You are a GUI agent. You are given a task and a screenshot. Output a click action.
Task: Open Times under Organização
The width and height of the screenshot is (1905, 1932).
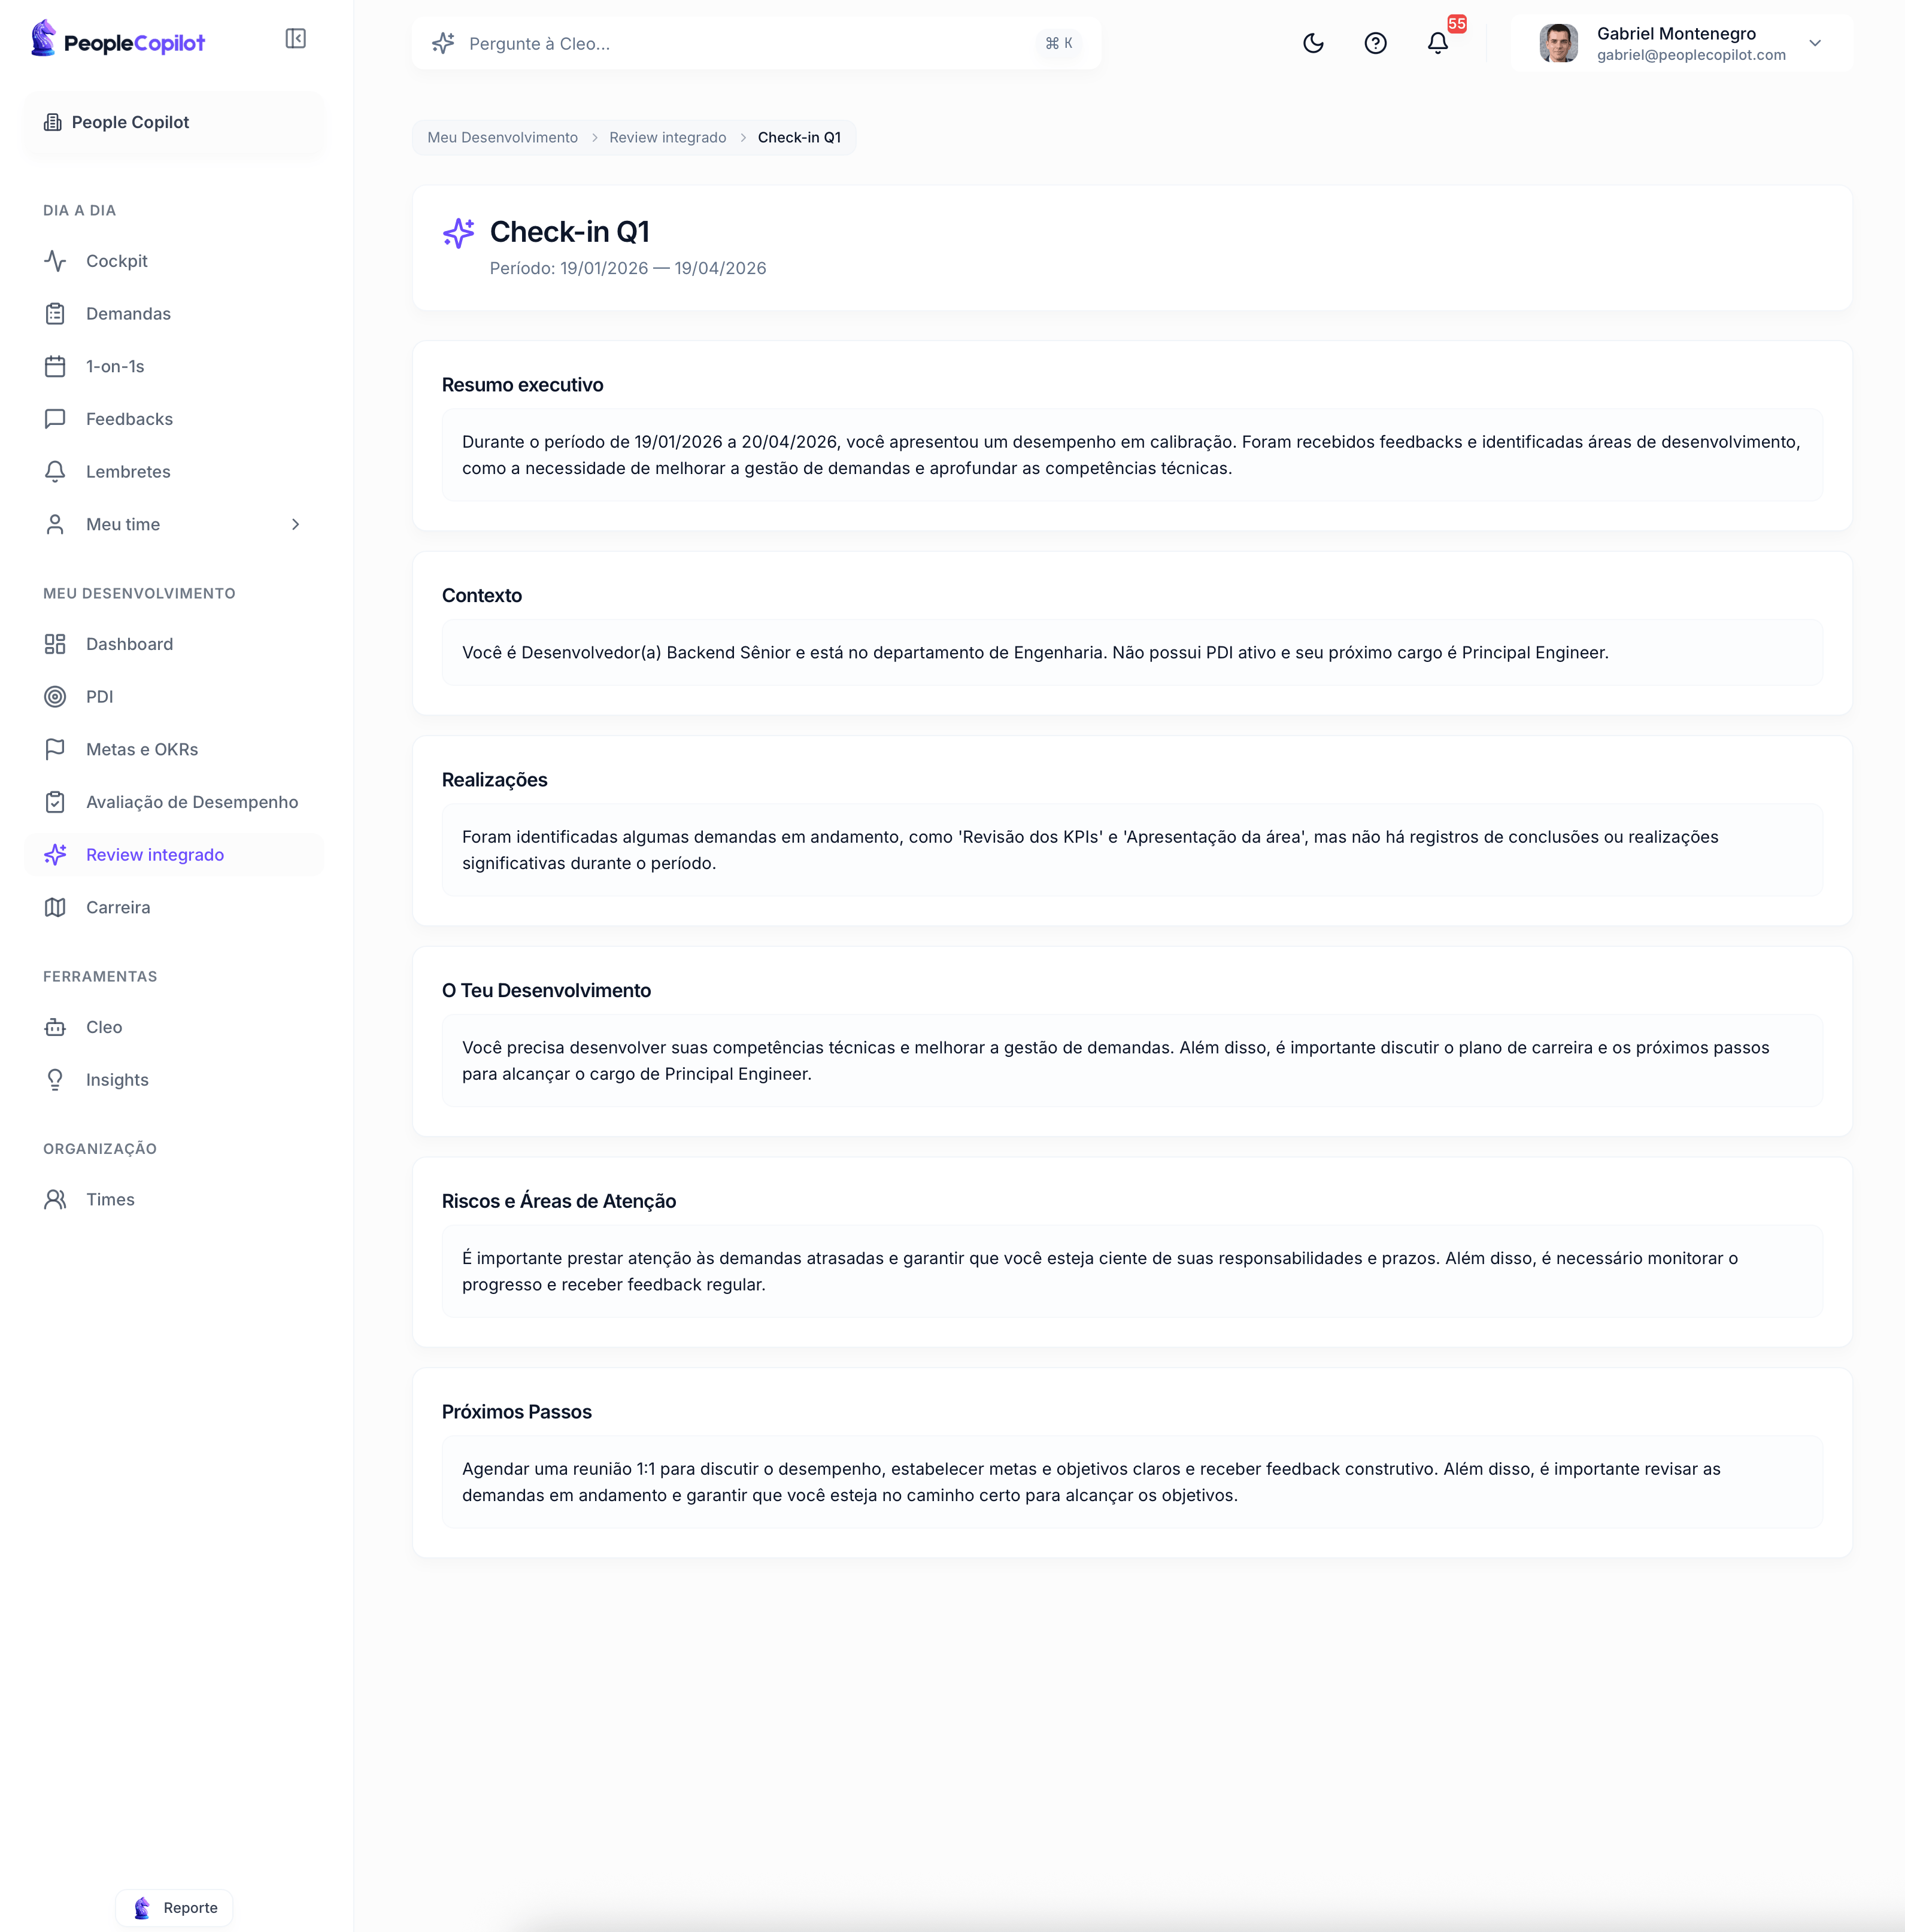174,1199
